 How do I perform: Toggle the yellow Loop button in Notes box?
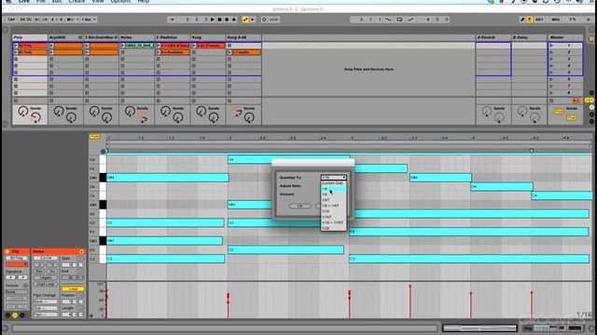pyautogui.click(x=73, y=289)
